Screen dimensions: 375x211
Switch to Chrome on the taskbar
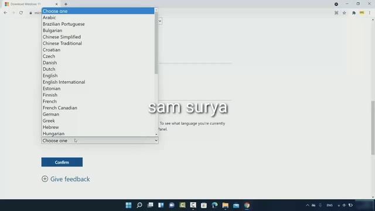click(247, 205)
